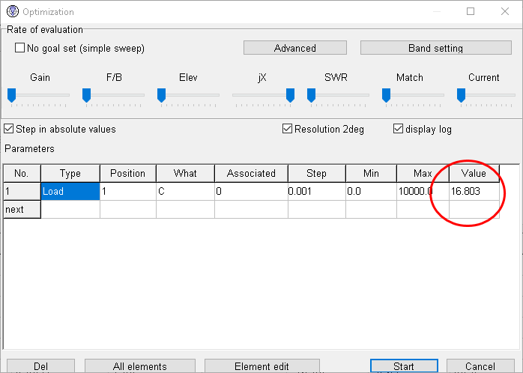The image size is (523, 373).
Task: Select the Load type cell in row 1
Action: coord(70,191)
